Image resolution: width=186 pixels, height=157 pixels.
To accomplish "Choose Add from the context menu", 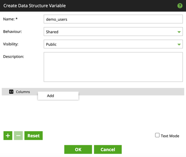I will tap(58, 96).
